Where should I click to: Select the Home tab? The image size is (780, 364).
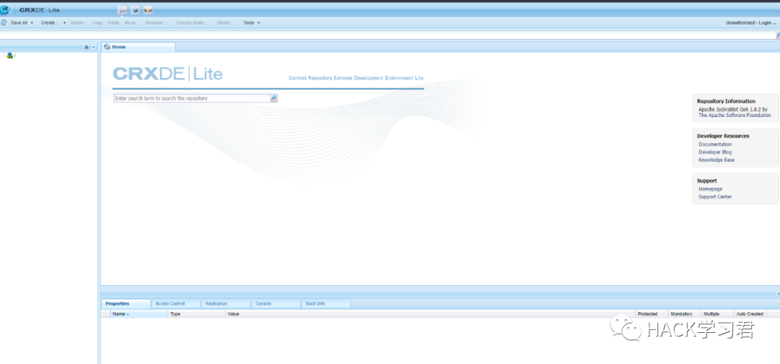pyautogui.click(x=138, y=47)
